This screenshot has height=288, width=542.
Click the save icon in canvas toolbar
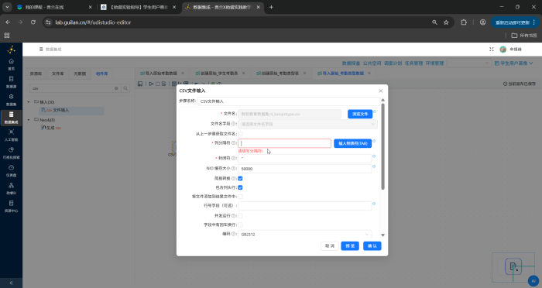tap(140, 84)
